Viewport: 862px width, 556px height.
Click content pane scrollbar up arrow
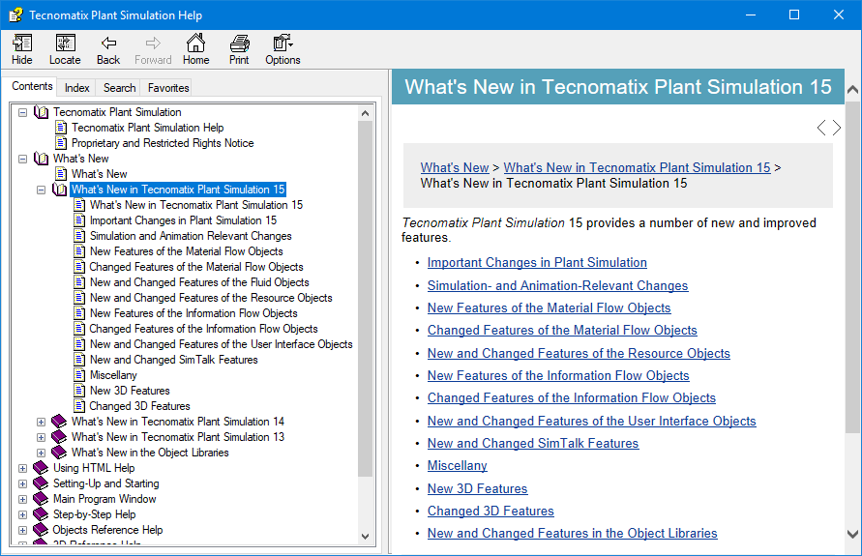tap(852, 89)
